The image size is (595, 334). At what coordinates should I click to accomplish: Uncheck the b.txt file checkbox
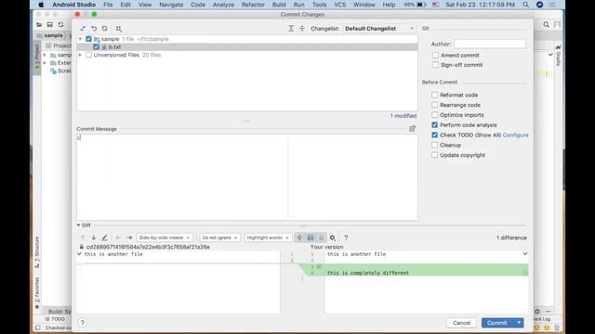tap(96, 47)
